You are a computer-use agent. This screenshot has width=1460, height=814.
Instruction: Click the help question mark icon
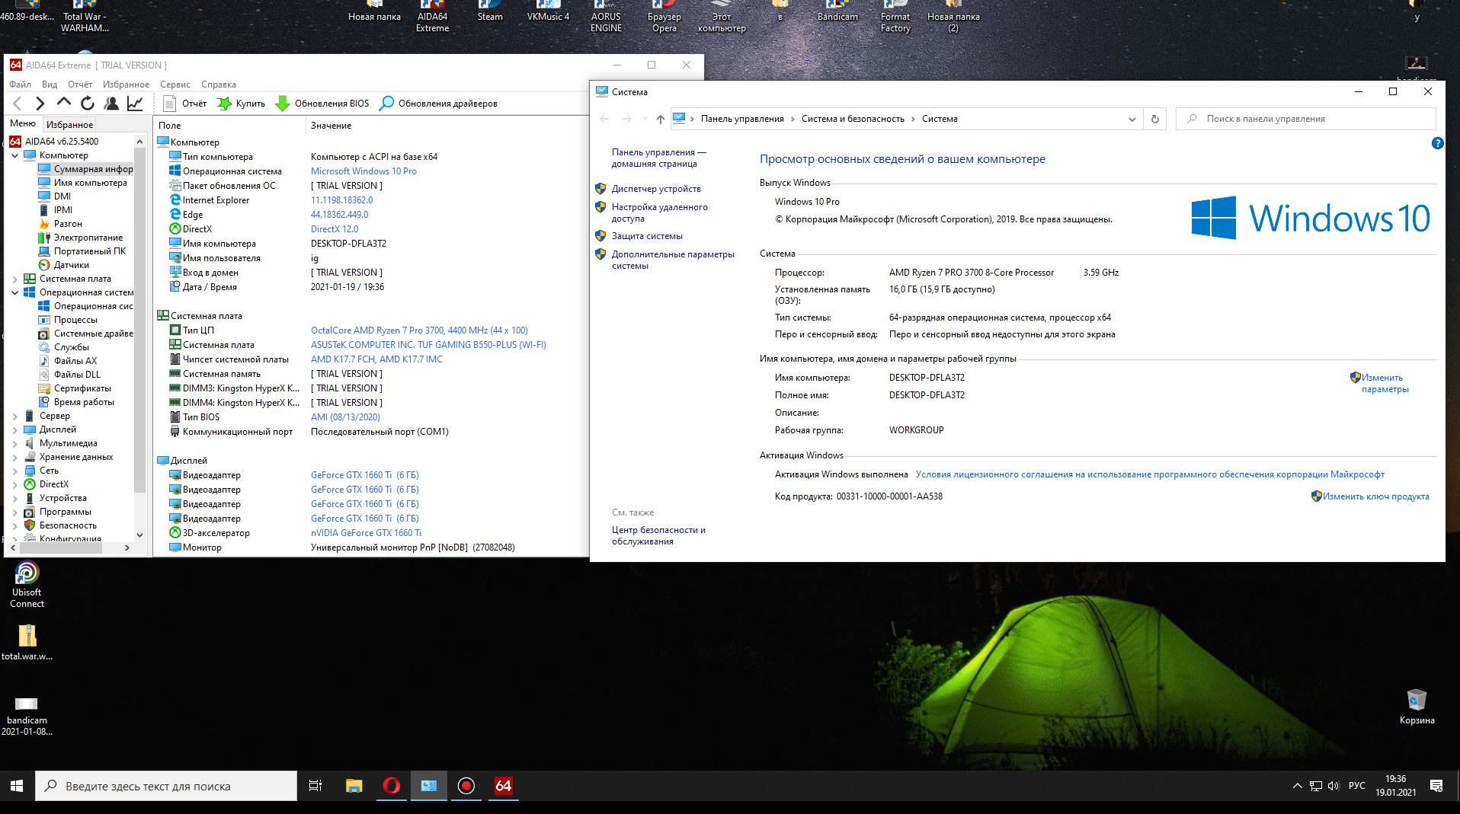[1437, 143]
